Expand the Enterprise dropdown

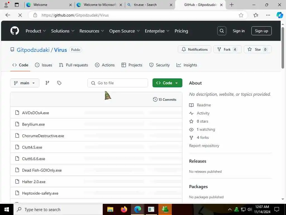[157, 31]
